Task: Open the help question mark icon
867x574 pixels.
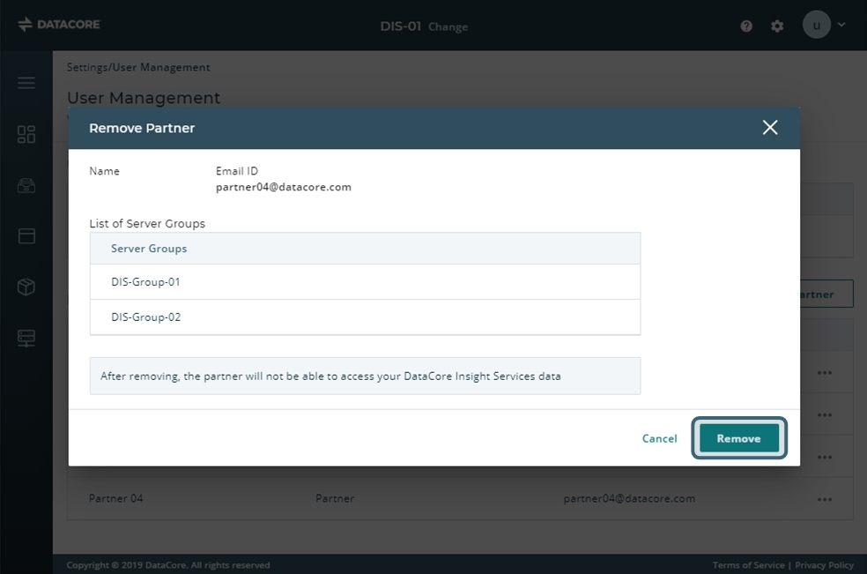Action: click(746, 26)
